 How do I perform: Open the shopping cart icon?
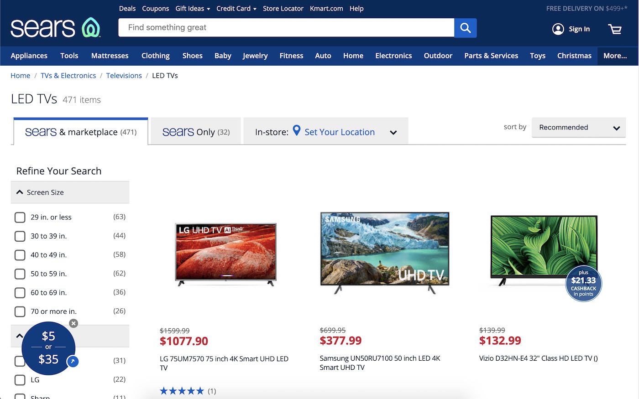[x=615, y=29]
